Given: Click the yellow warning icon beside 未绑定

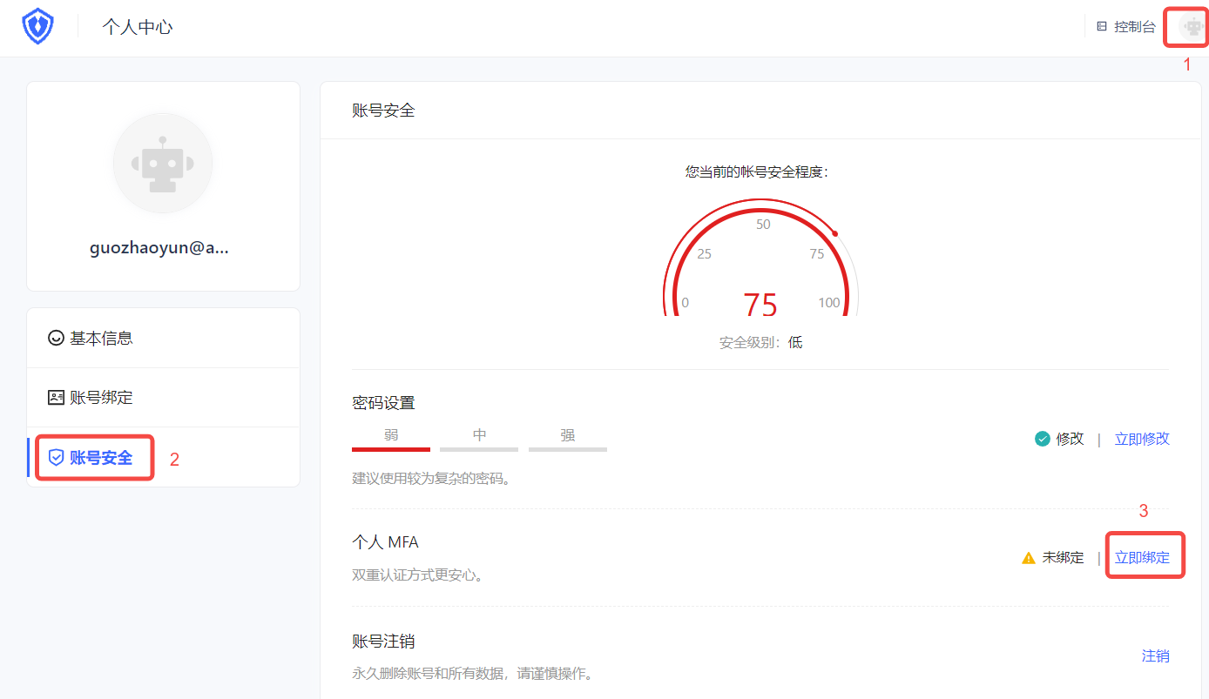Looking at the screenshot, I should [x=1029, y=558].
